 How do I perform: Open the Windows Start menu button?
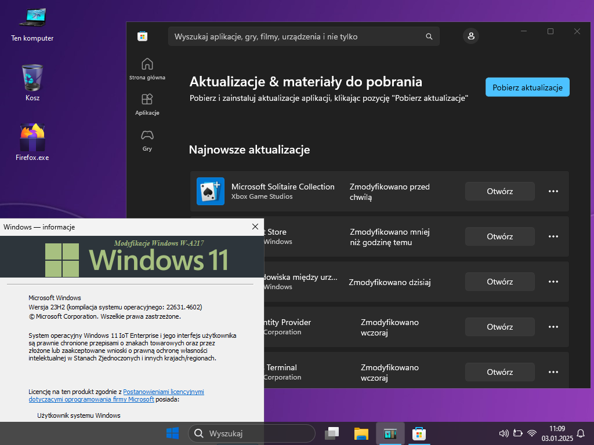(172, 433)
